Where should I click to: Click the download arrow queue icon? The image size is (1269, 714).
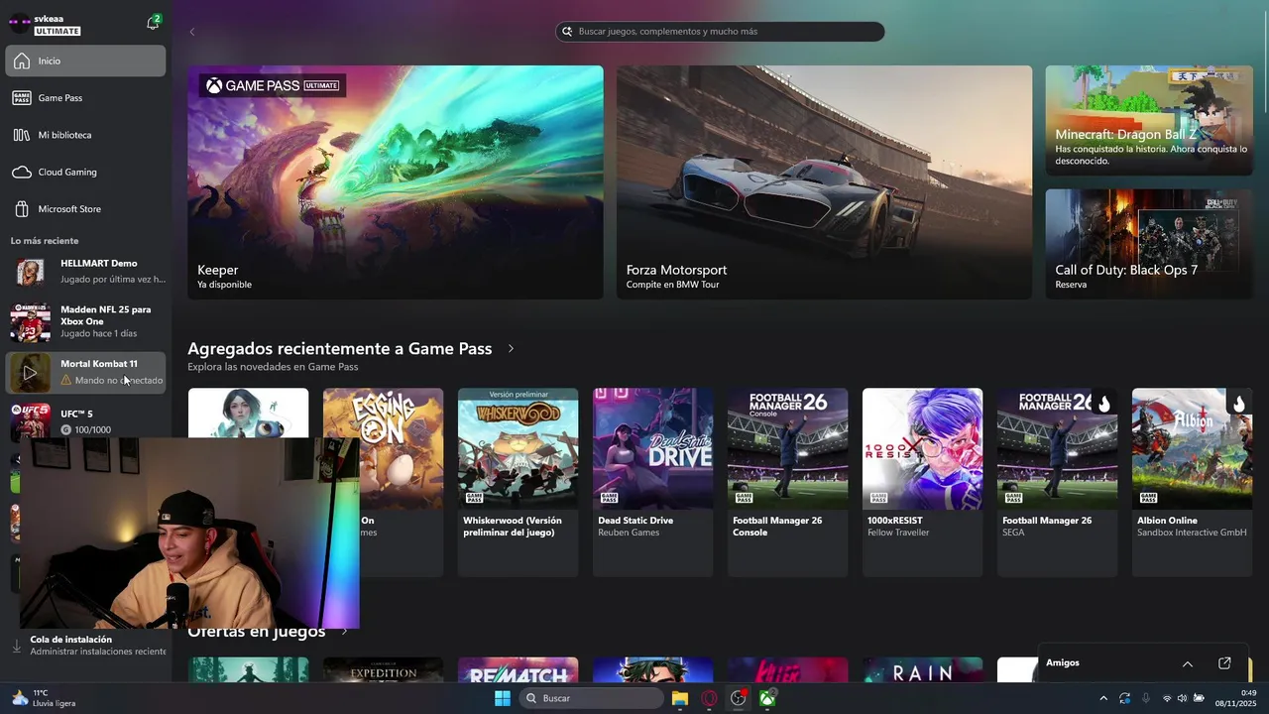tap(17, 646)
